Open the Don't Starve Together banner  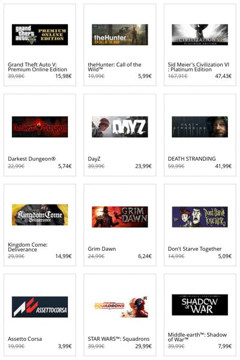coord(200,217)
